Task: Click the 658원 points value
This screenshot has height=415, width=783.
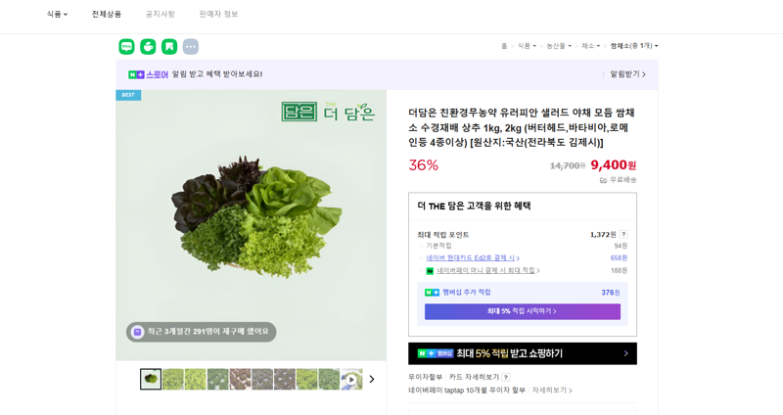Action: pyautogui.click(x=619, y=257)
